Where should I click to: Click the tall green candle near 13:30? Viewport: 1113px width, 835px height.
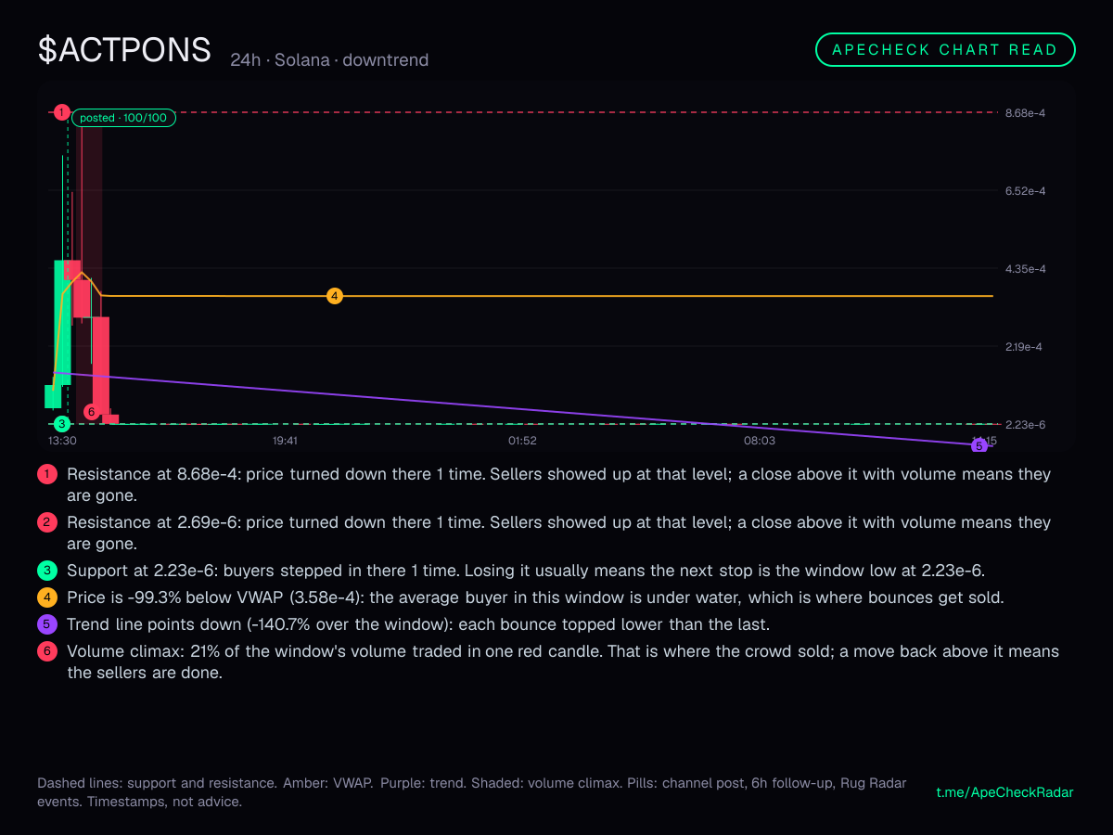(62, 322)
